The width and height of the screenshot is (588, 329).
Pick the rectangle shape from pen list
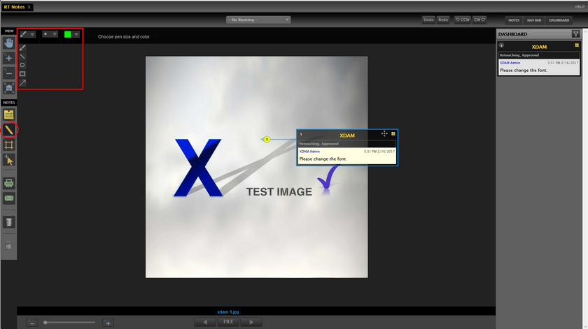23,73
